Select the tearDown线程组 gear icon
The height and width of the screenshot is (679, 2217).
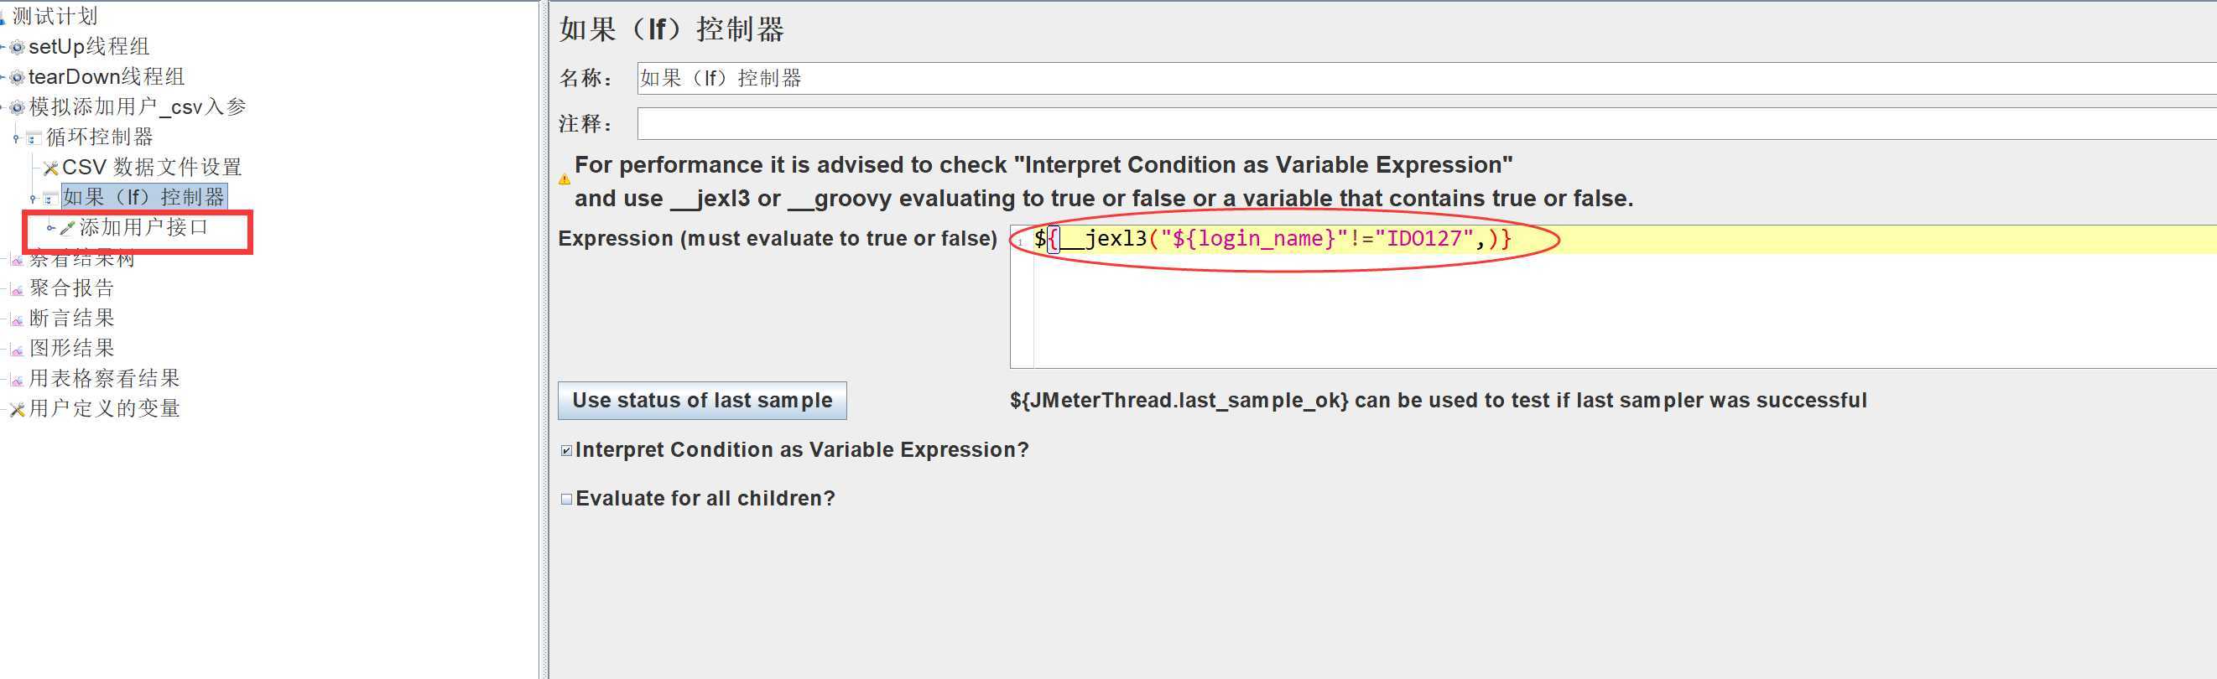point(16,77)
